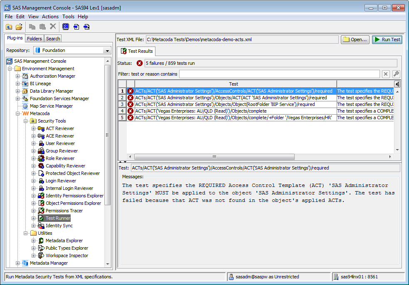Open the Help menu
Viewport: 409px width, 285px height.
pos(83,17)
